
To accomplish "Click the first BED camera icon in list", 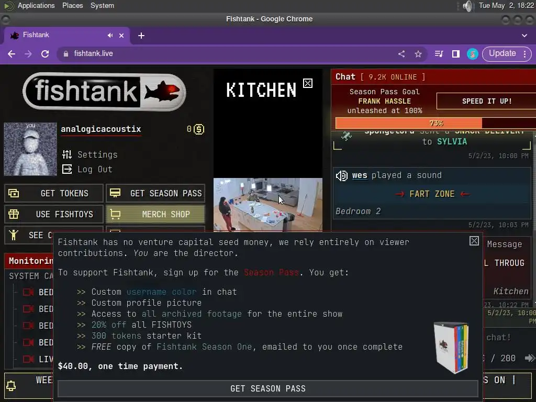I will point(28,292).
